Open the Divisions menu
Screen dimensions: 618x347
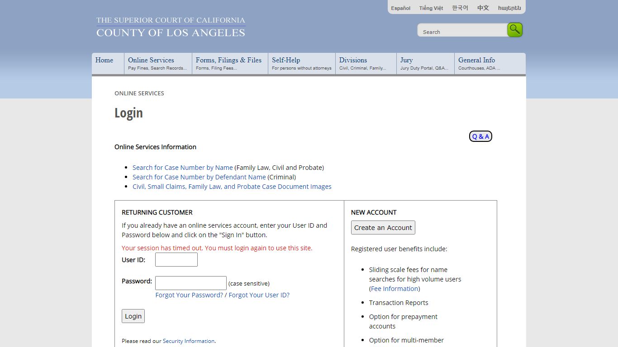(366, 63)
